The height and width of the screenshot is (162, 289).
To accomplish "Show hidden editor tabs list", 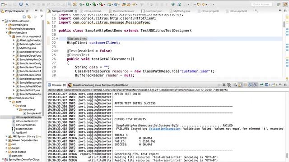I will (x=256, y=11).
